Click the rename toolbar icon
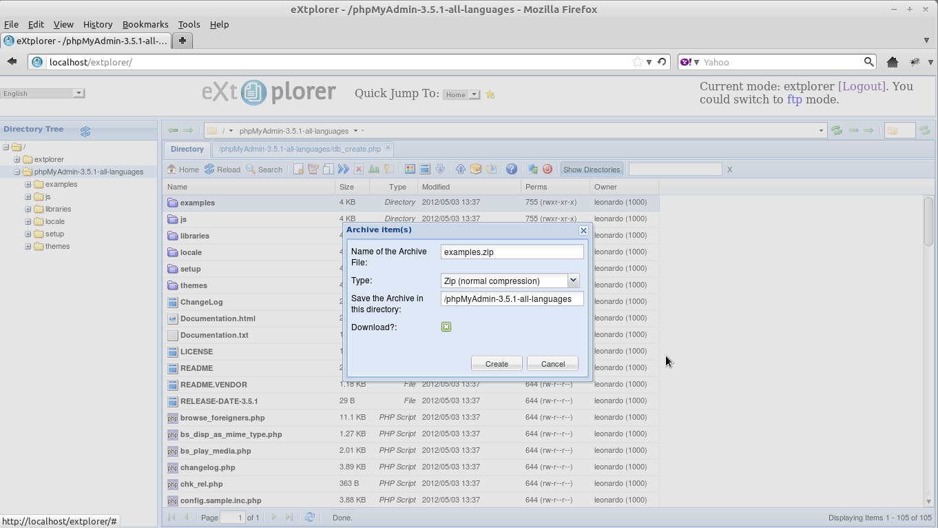938x528 pixels. coord(374,170)
